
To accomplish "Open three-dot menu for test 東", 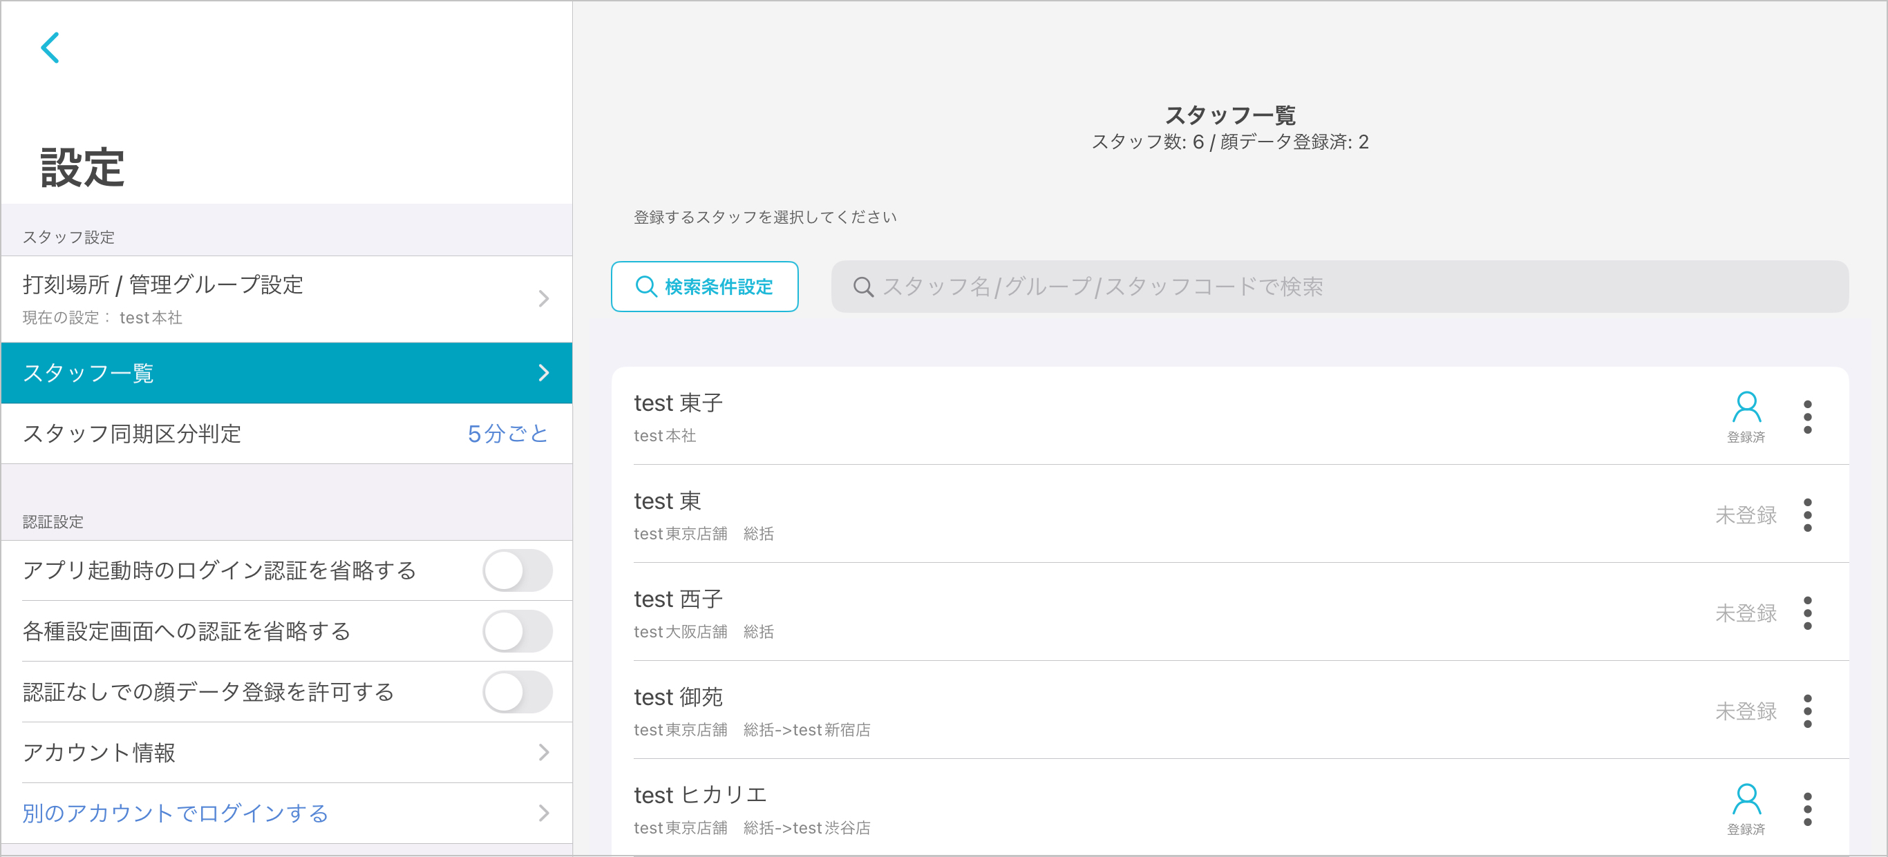I will click(1807, 515).
